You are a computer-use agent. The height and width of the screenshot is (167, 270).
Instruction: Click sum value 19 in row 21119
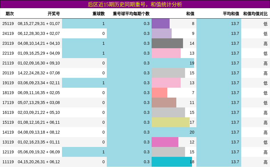click(x=192, y=63)
